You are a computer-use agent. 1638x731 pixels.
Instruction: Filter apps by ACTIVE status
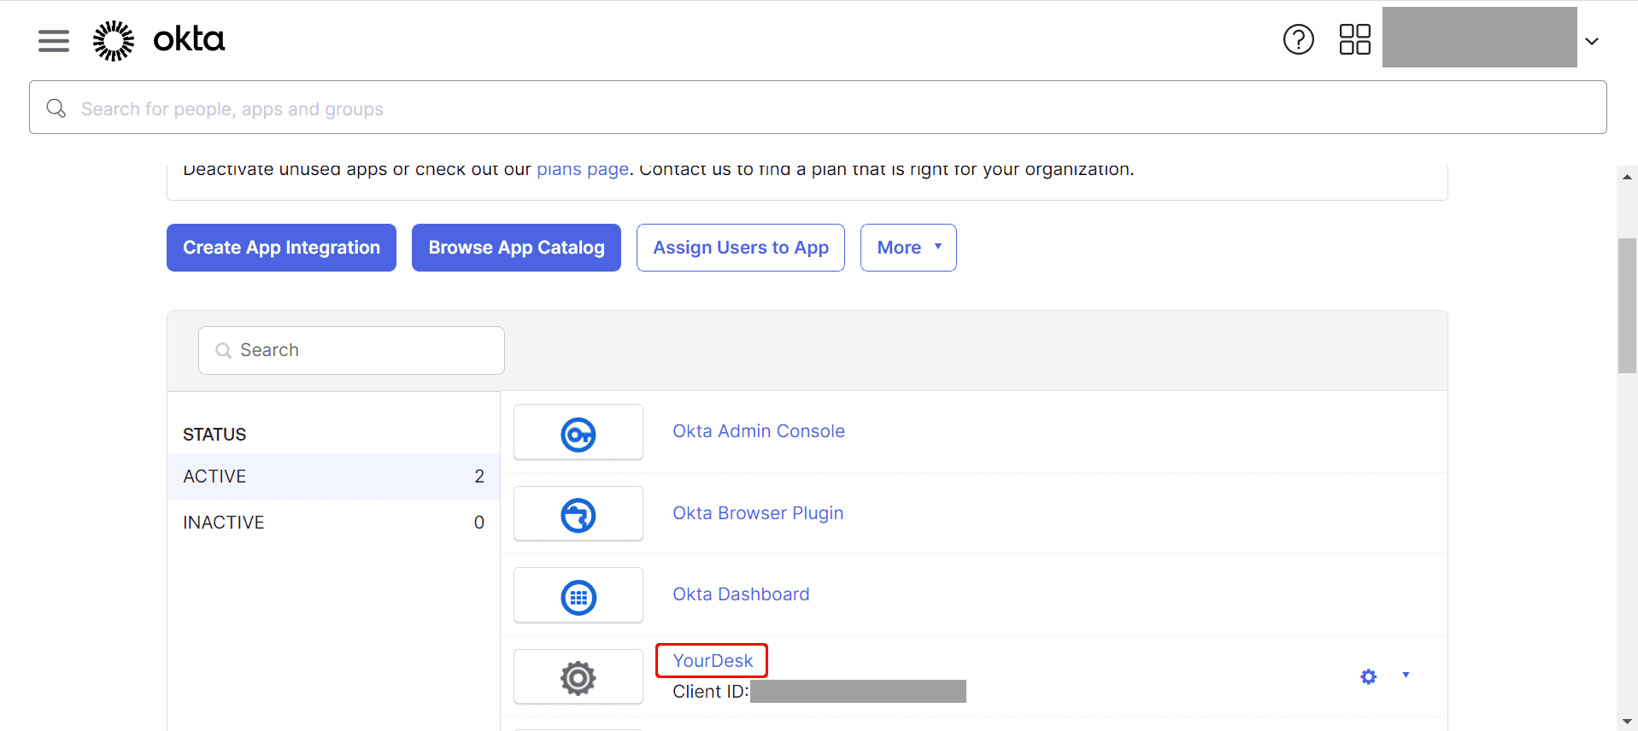click(x=333, y=477)
